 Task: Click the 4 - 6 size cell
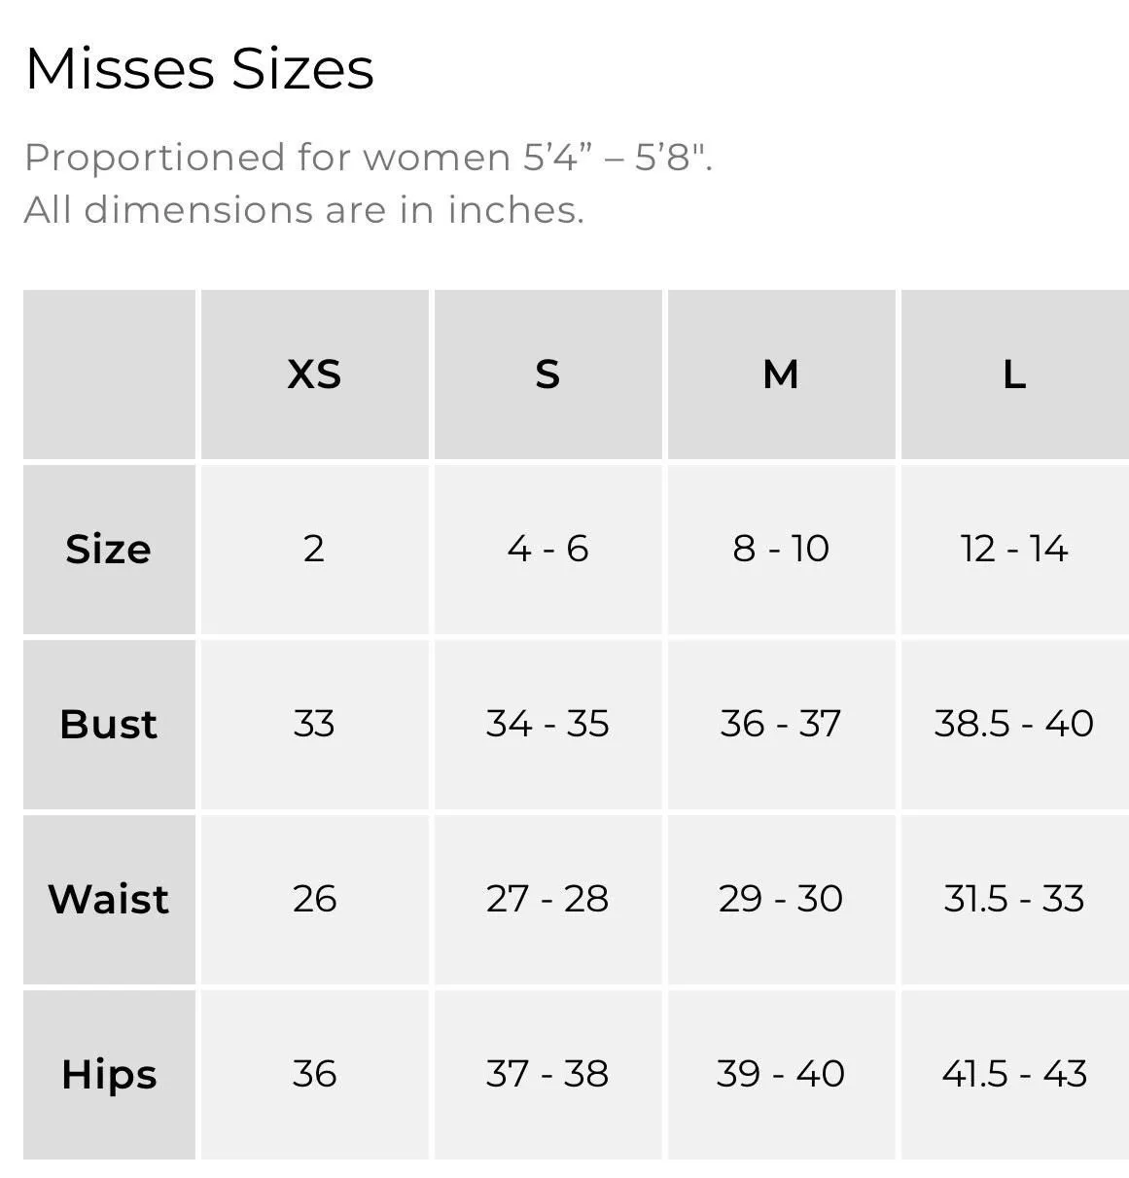click(547, 550)
